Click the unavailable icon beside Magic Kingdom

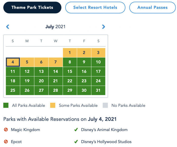point(6,130)
